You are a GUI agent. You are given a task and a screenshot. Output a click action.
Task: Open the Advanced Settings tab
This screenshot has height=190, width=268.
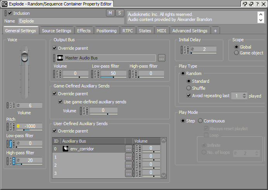[x=190, y=31]
